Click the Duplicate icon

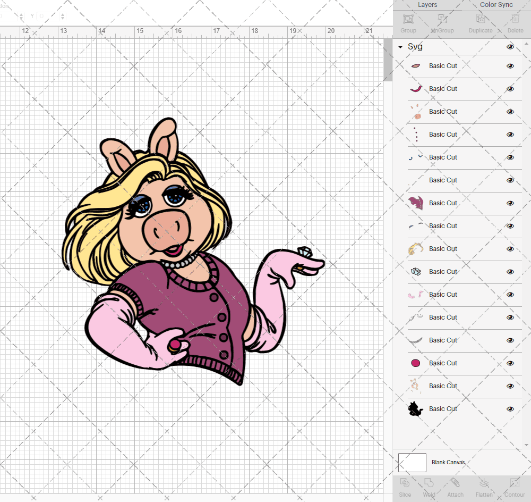coord(481,19)
